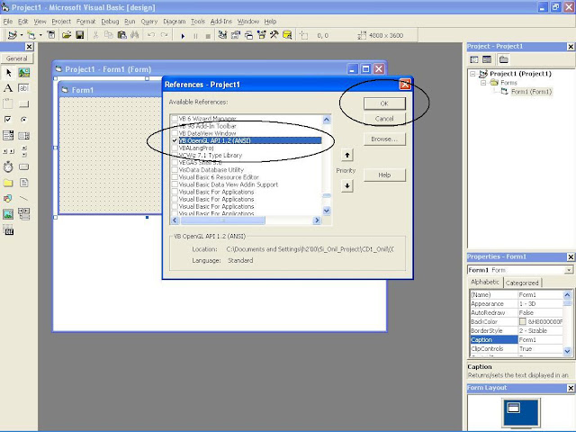Click the Open Project toolbar icon
The image size is (576, 432).
click(x=67, y=35)
